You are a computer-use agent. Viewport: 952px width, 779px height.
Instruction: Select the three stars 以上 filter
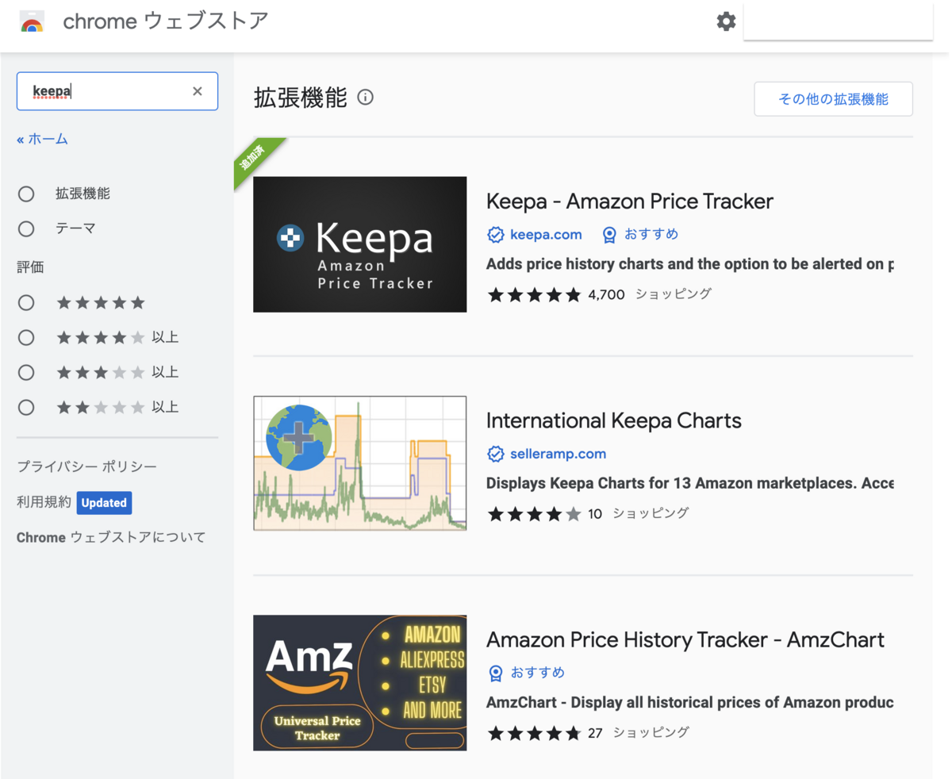26,372
